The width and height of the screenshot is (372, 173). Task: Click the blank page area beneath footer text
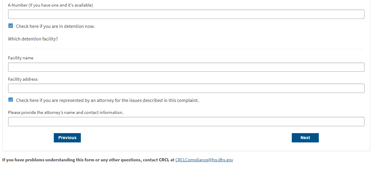click(186, 168)
